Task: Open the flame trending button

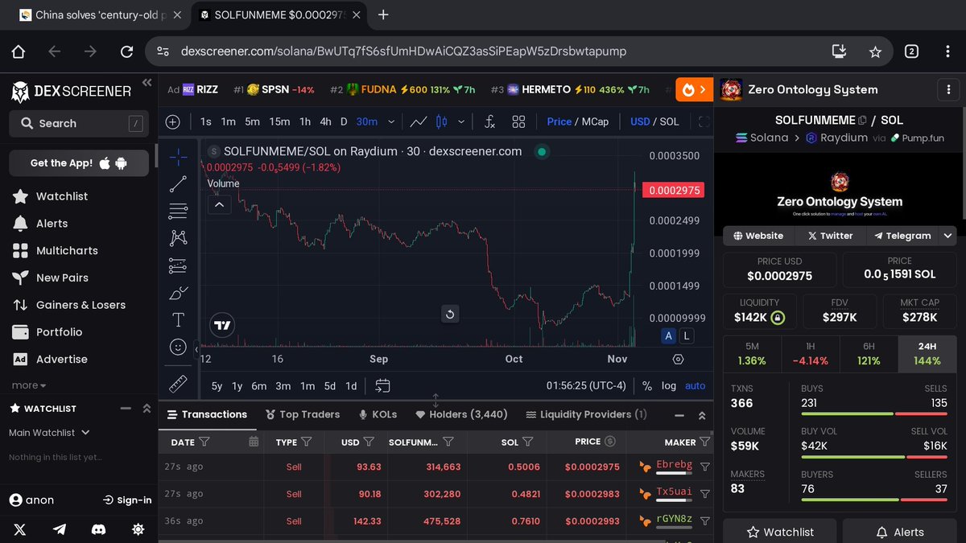Action: 694,89
